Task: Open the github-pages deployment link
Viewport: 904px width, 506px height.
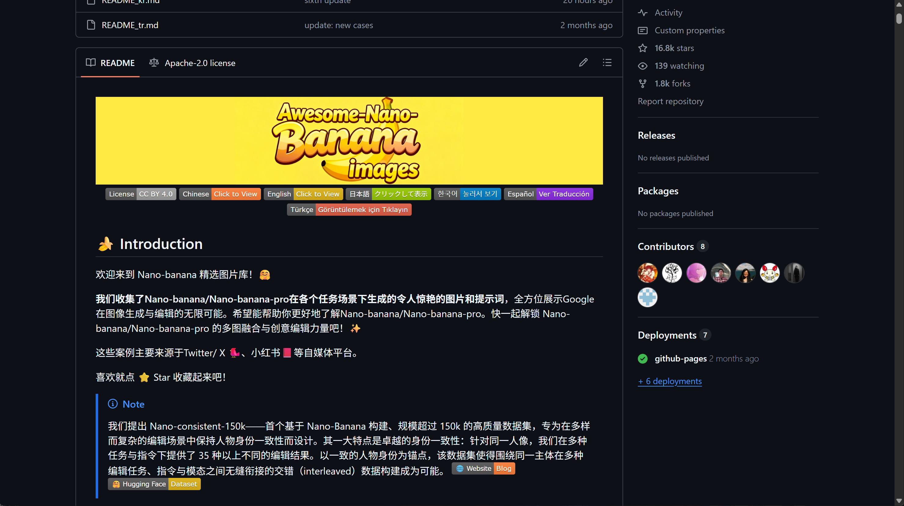Action: [x=681, y=359]
